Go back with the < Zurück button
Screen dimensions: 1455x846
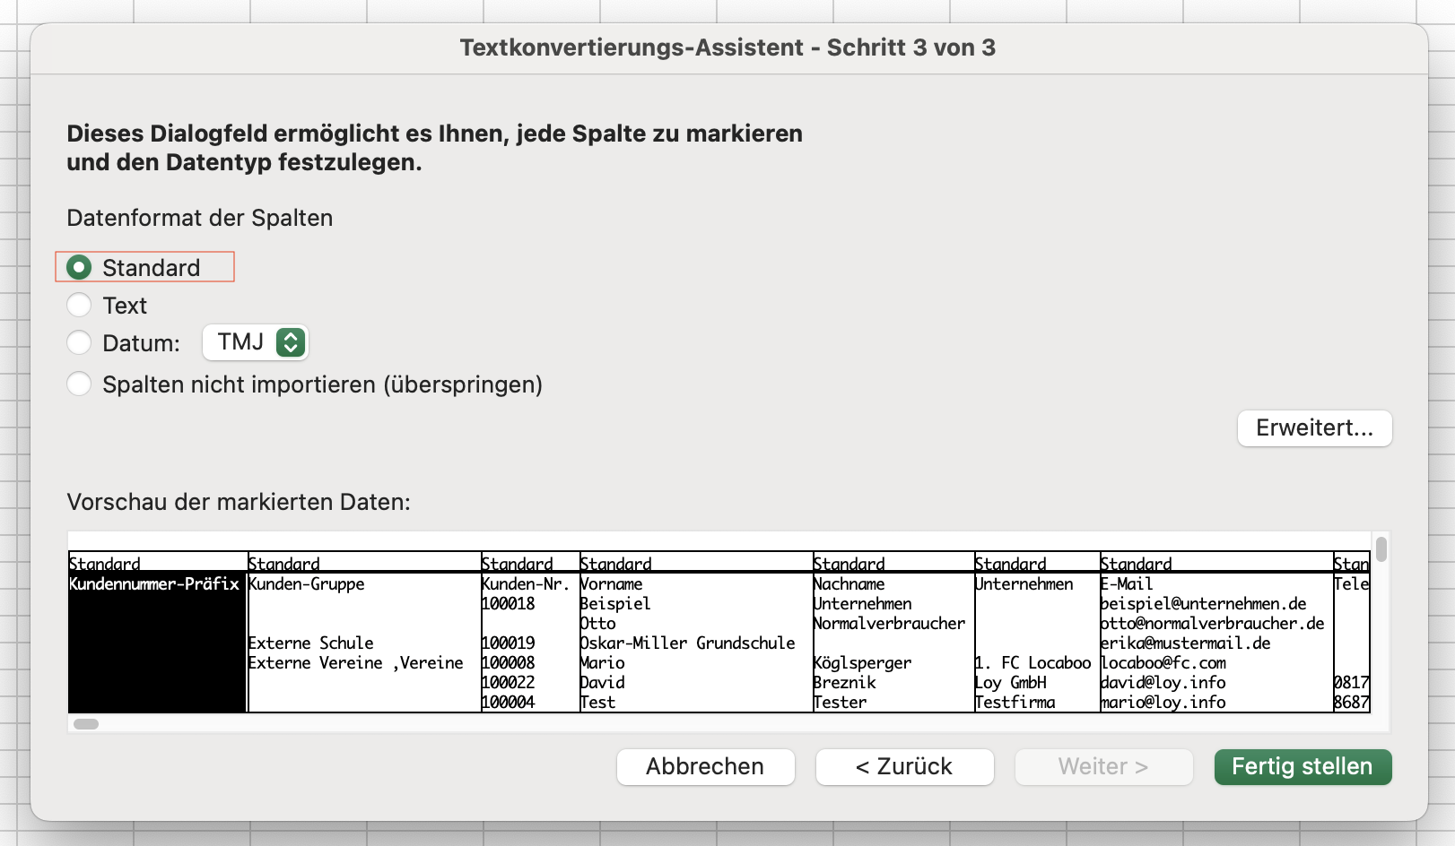[904, 767]
